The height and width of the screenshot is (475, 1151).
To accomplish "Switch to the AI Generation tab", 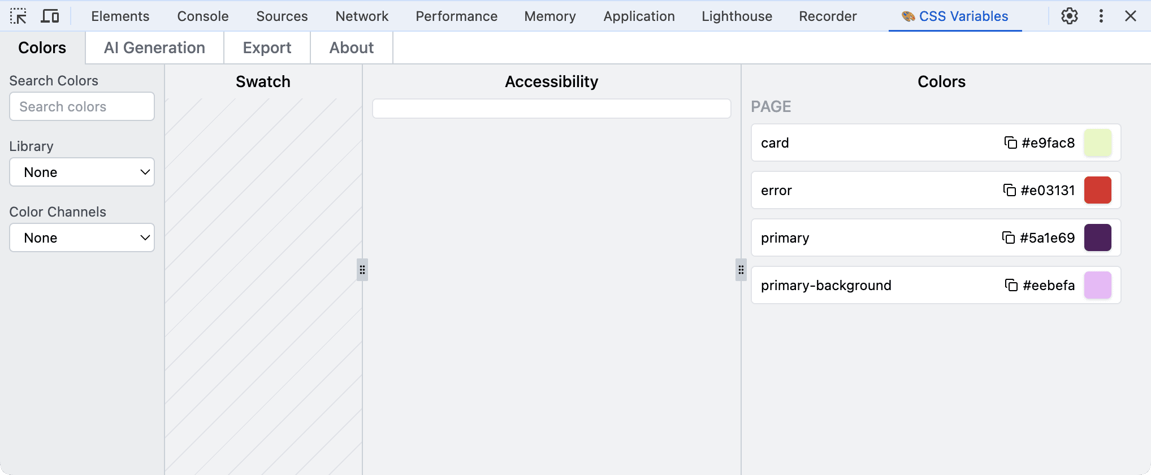I will coord(154,48).
